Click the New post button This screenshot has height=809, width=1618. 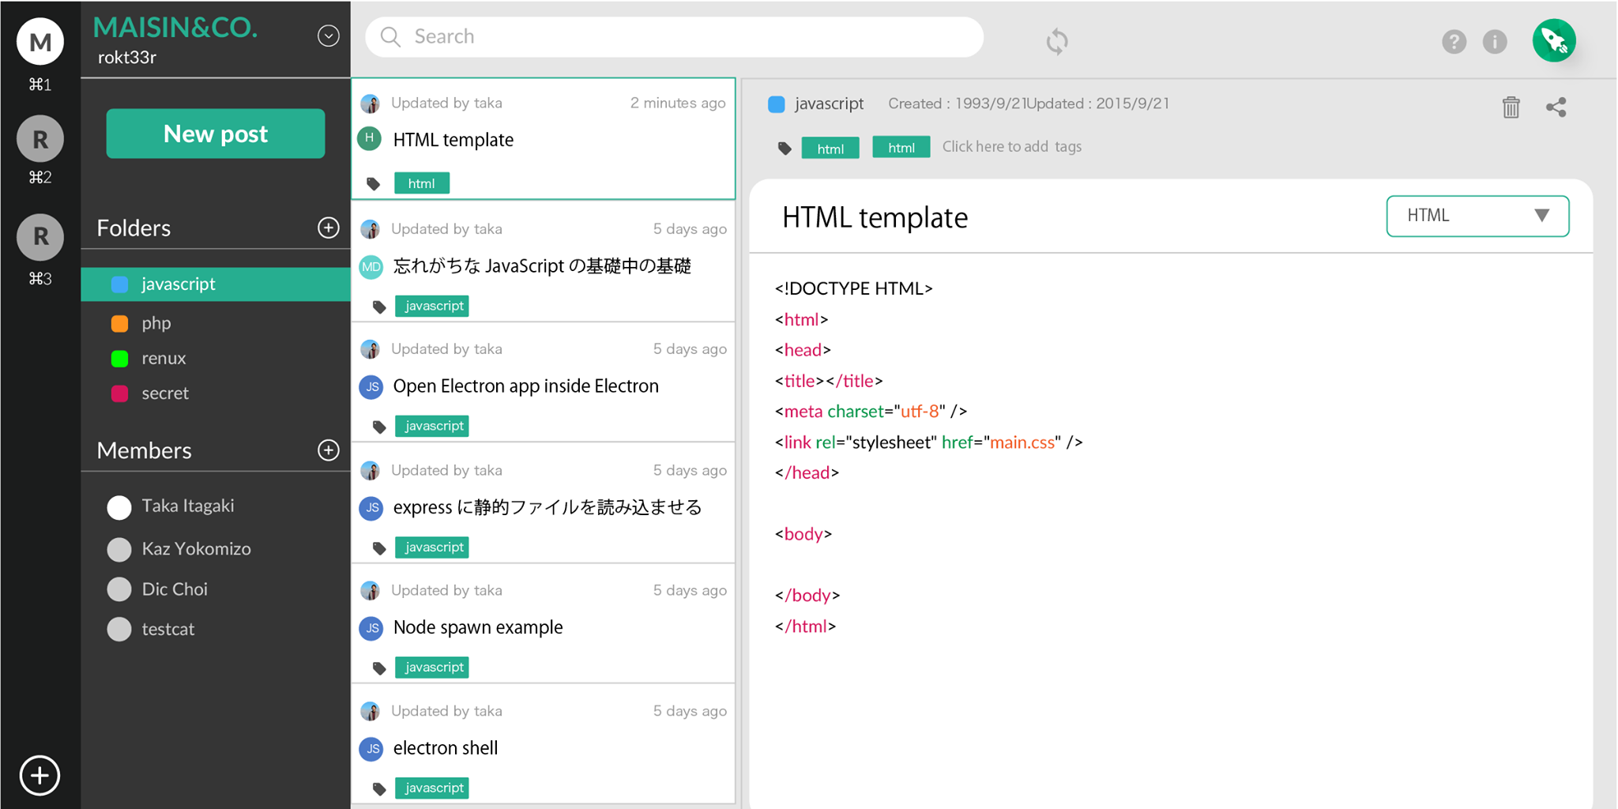215,134
